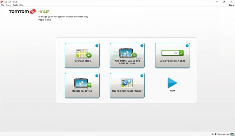Restore down the TomTom HOME window
This screenshot has width=235, height=136.
click(x=224, y=2)
